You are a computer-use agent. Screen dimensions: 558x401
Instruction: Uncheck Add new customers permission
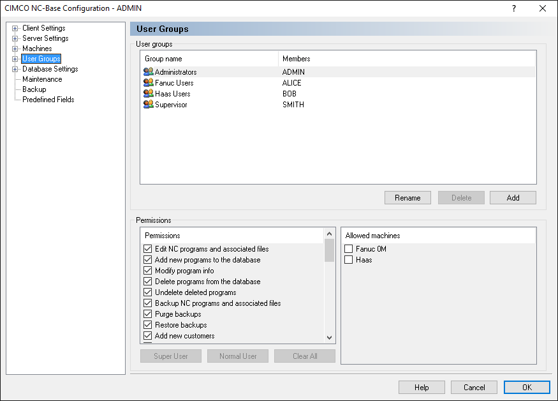pyautogui.click(x=148, y=336)
